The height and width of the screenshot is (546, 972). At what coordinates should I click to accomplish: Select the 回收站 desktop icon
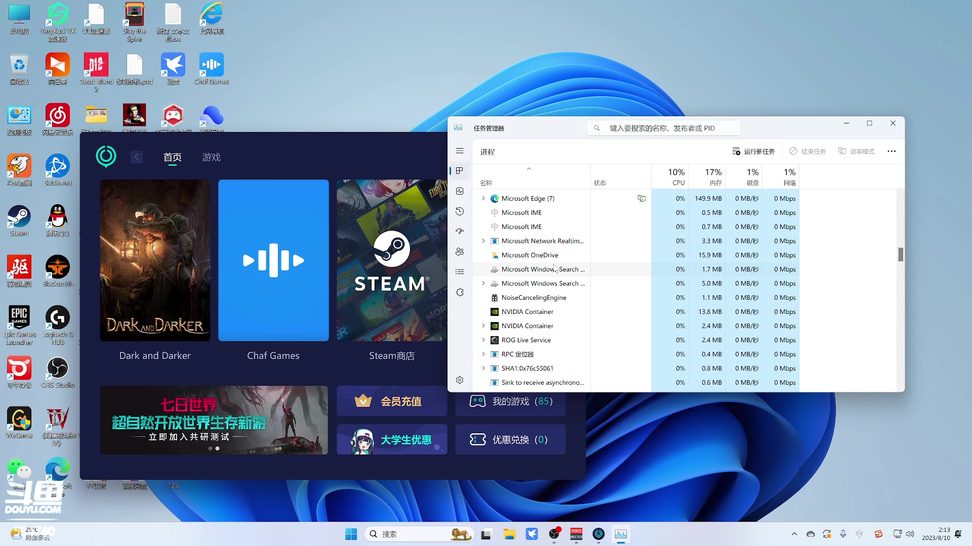pyautogui.click(x=19, y=69)
